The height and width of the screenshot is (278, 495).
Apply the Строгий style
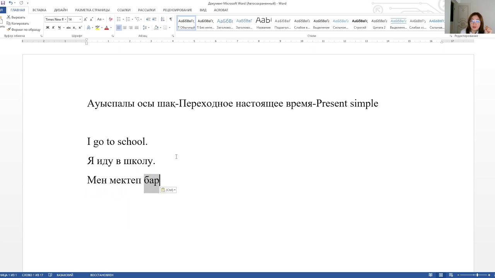[360, 23]
